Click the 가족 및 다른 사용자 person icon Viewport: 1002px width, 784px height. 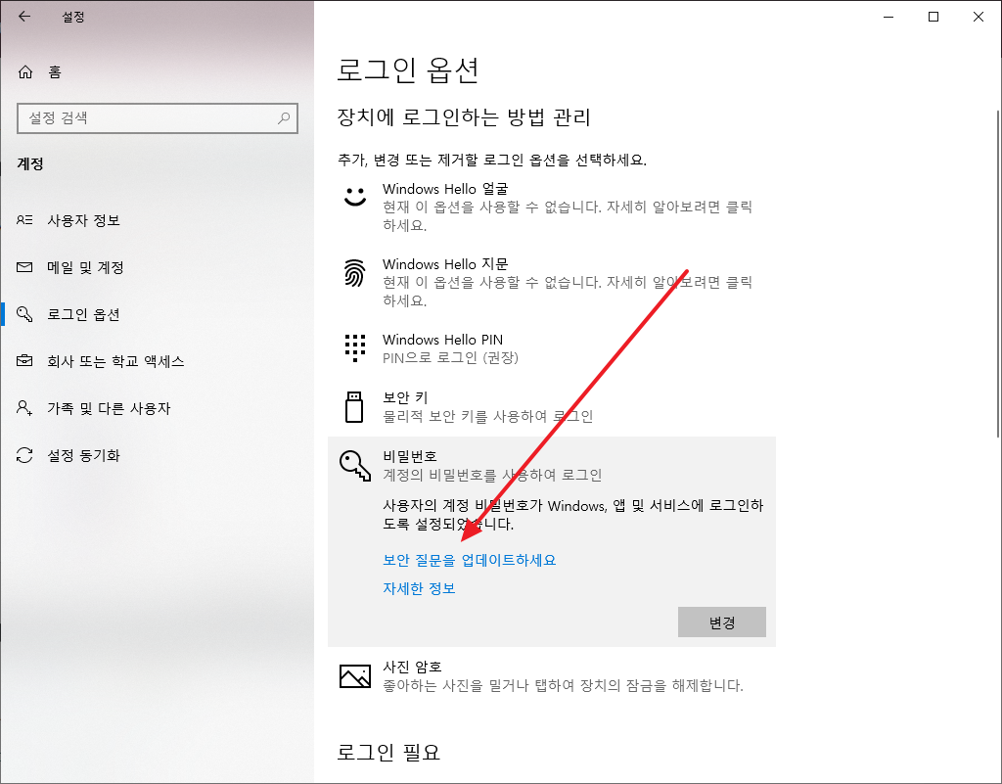(24, 407)
